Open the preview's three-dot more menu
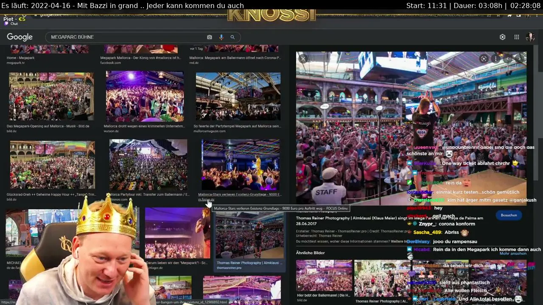The width and height of the screenshot is (543, 305). pyautogui.click(x=495, y=59)
